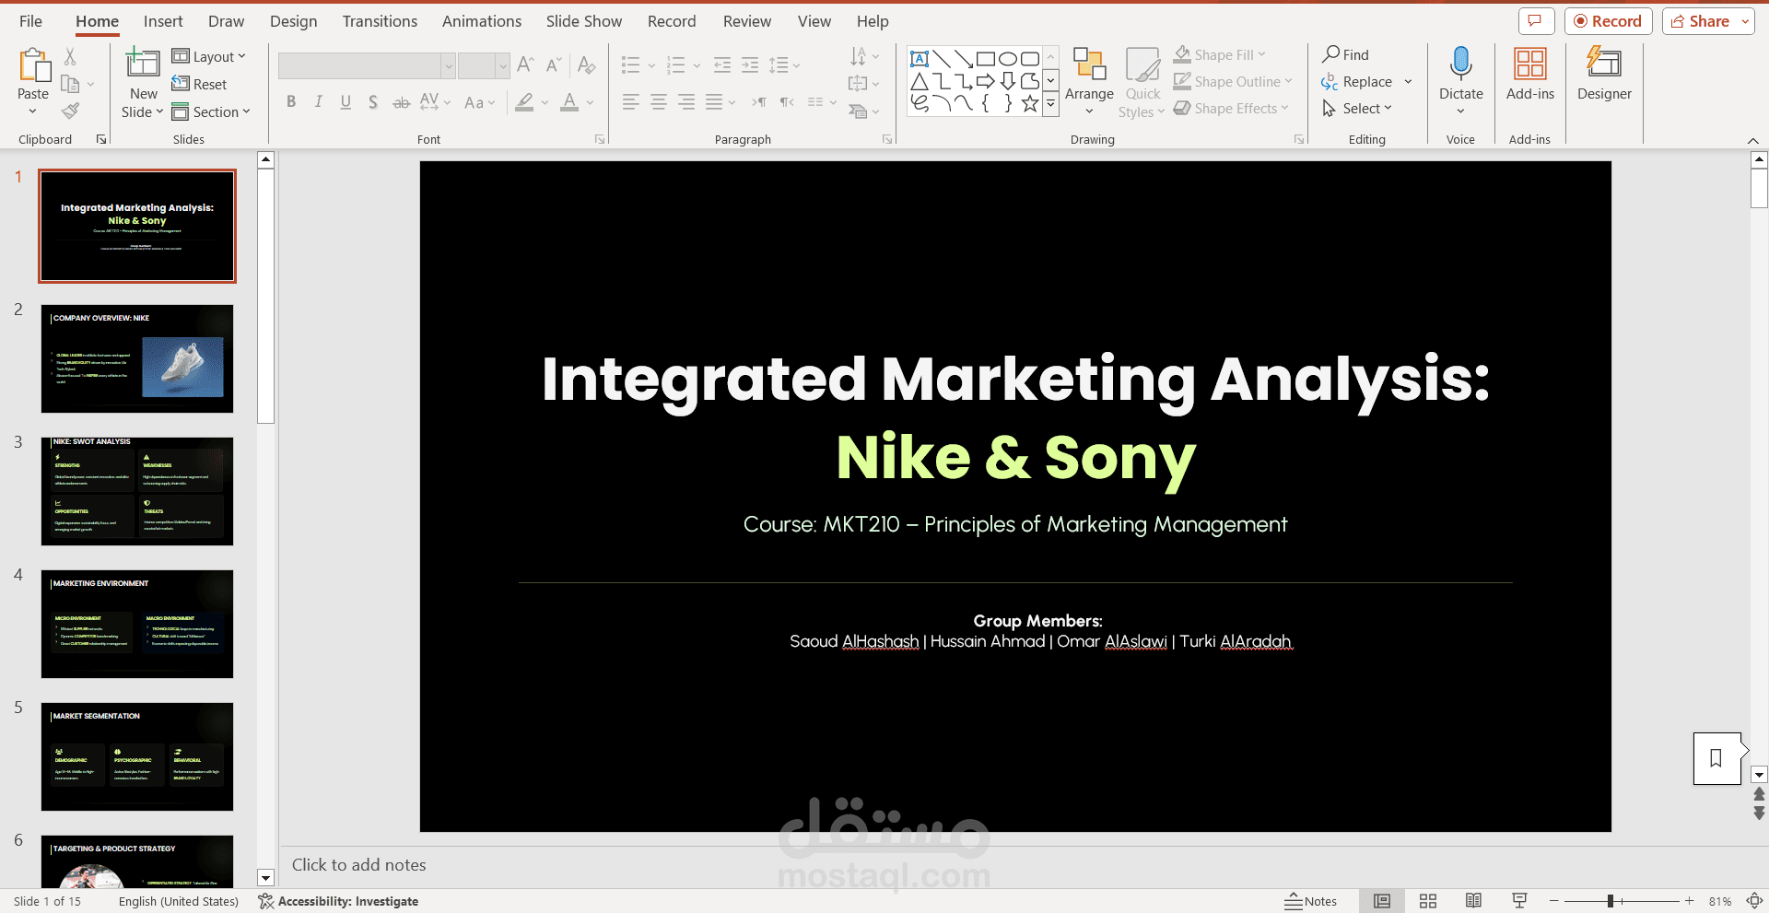Screen dimensions: 1769x913
Task: Select the Rectangle shape in gallery
Action: 985,59
